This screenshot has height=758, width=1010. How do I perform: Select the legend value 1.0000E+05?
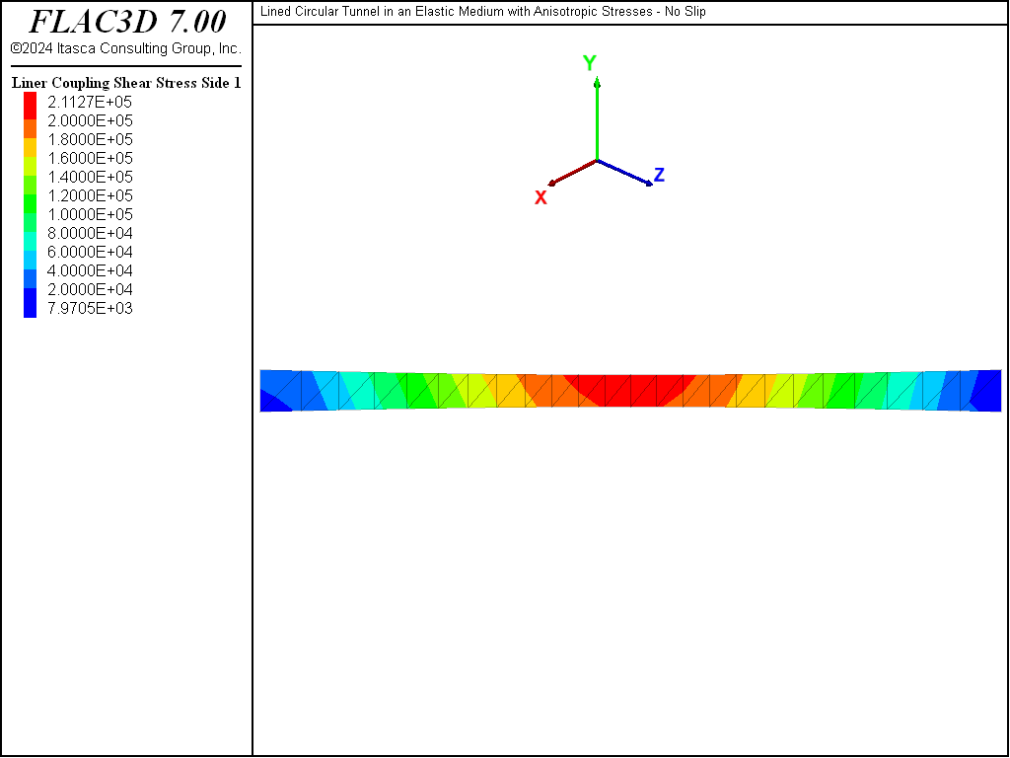click(90, 214)
